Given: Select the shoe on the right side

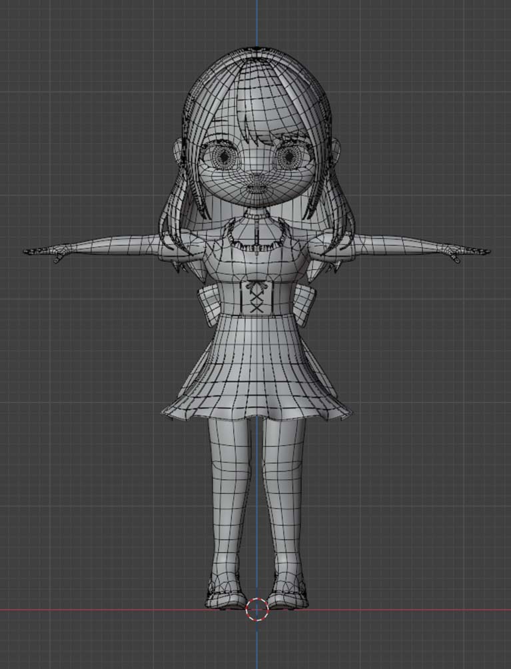Looking at the screenshot, I should [x=288, y=596].
